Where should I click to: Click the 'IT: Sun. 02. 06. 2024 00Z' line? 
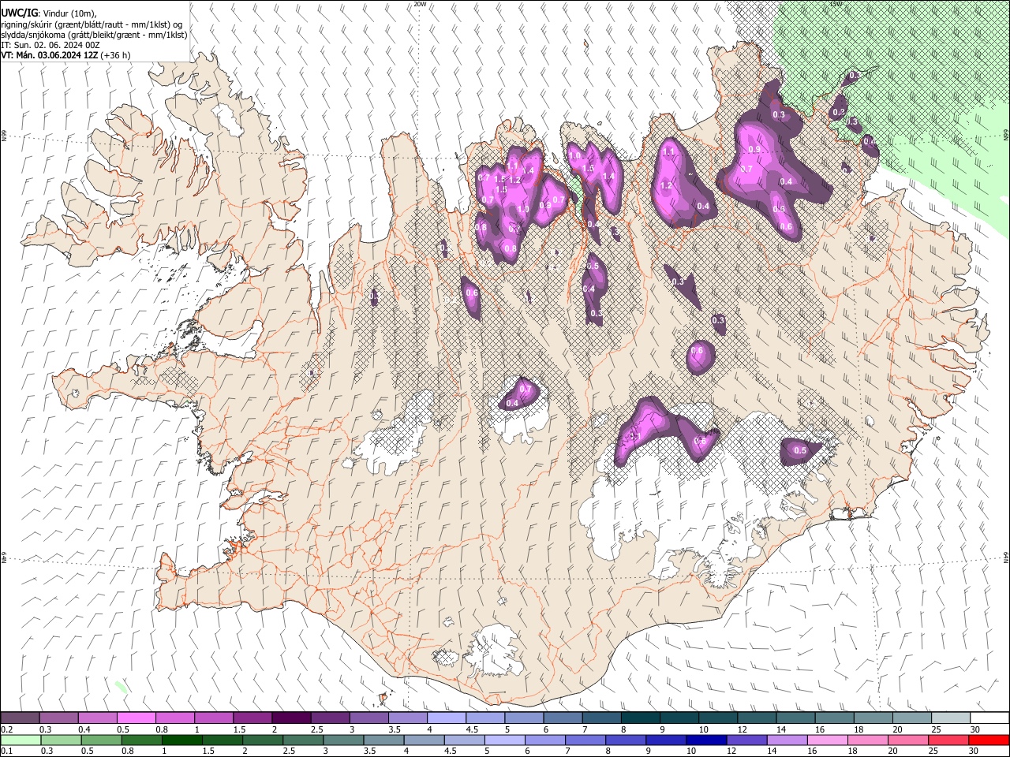click(x=50, y=45)
